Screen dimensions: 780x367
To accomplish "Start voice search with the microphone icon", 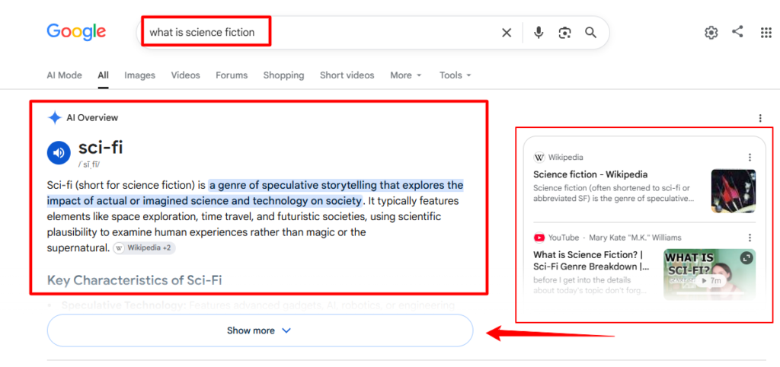I will 539,33.
